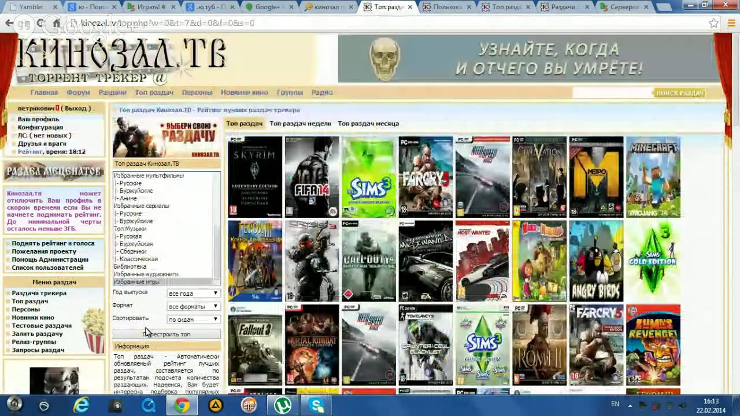The width and height of the screenshot is (740, 416).
Task: Open 'Ваш профиль' link
Action: click(38, 119)
